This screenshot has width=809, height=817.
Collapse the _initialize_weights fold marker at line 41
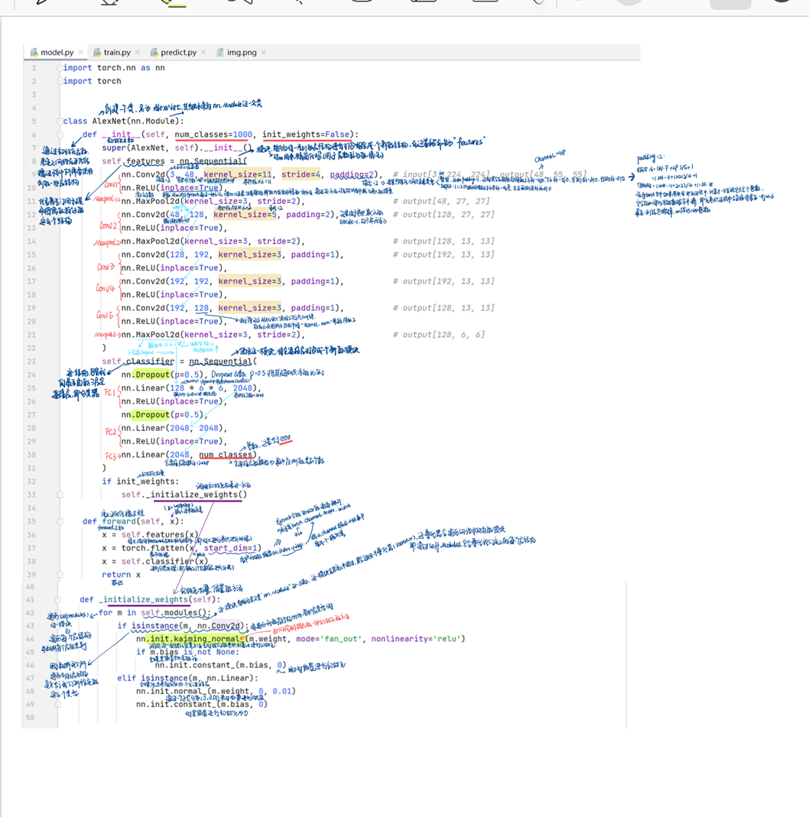58,600
